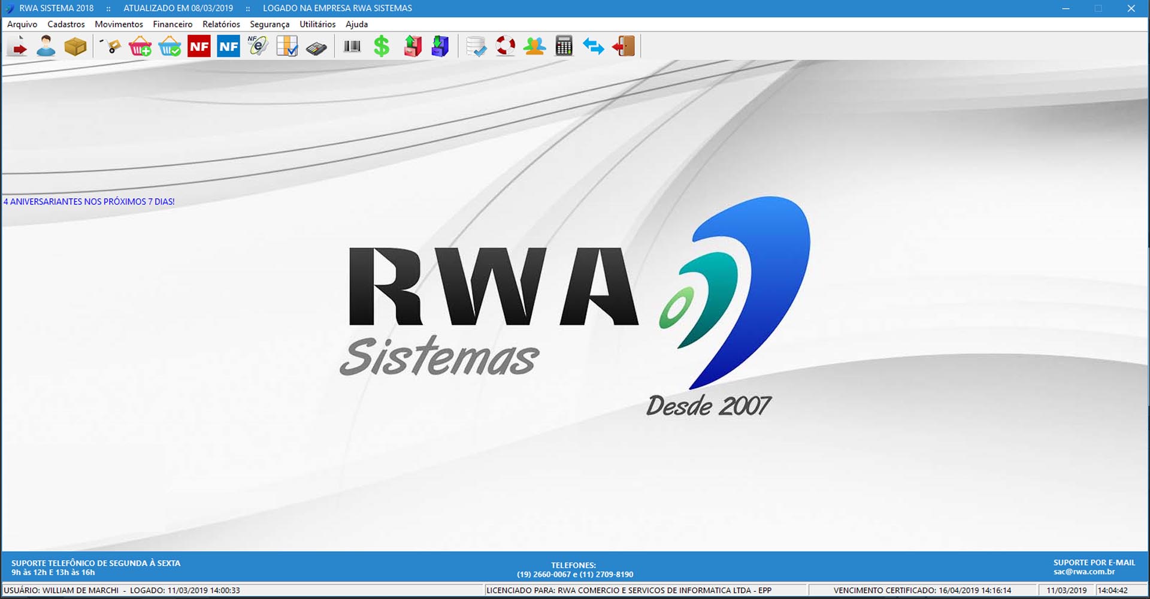Open the customer person icon
Image resolution: width=1150 pixels, height=599 pixels.
(x=46, y=46)
